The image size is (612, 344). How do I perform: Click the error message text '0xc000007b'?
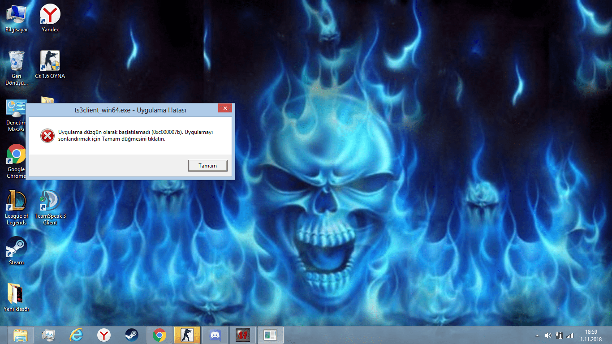click(x=167, y=132)
